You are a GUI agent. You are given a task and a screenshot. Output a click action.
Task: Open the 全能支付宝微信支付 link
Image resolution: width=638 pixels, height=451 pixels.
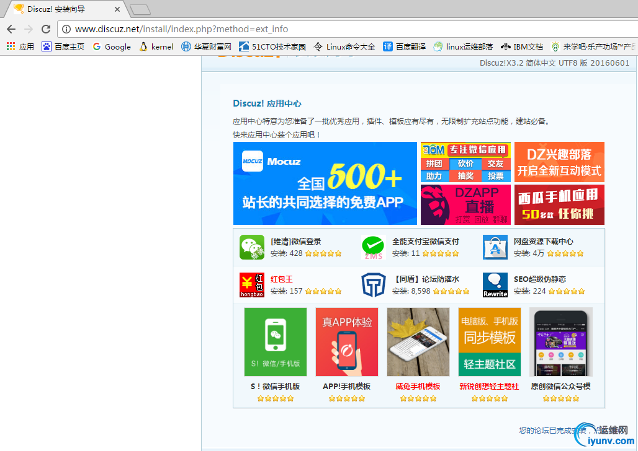point(425,242)
